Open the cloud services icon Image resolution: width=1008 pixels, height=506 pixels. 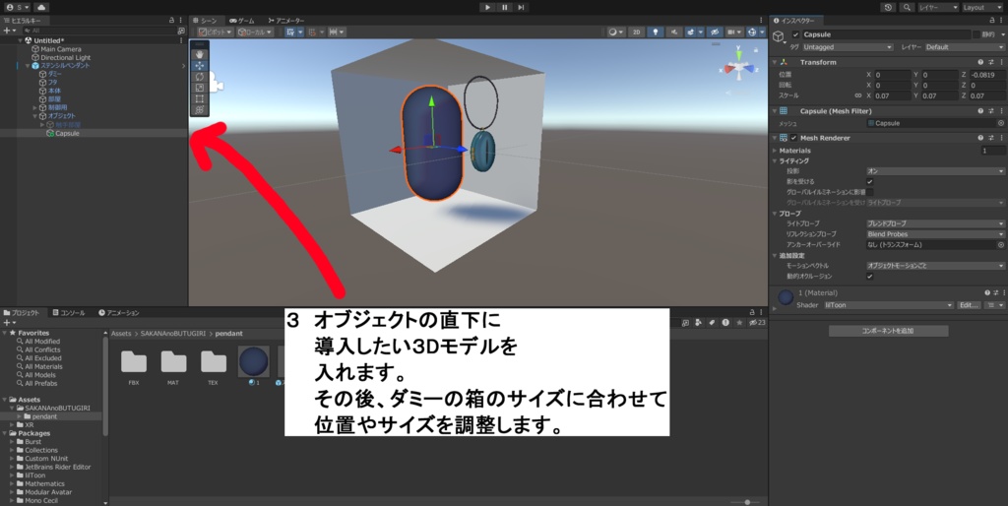[41, 7]
